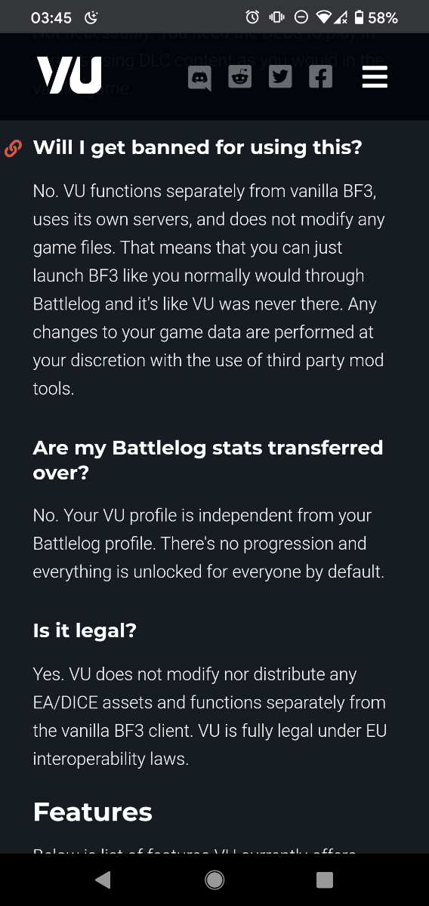This screenshot has width=429, height=906.
Task: Tap the battery 58% indicator
Action: [x=375, y=17]
